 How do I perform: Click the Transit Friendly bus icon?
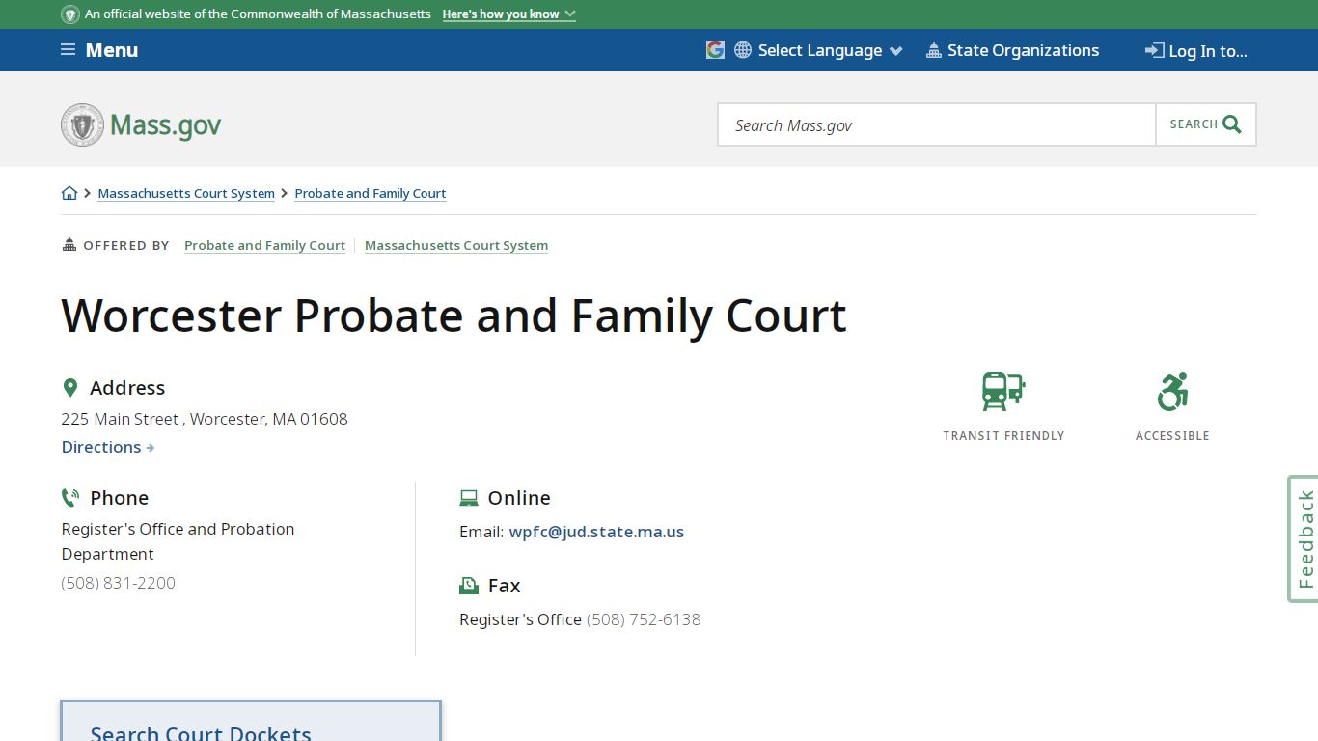tap(1003, 392)
